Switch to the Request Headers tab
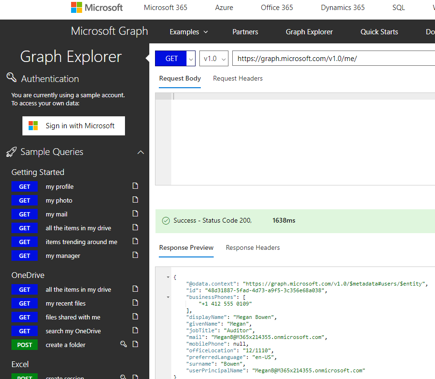Screen dimensions: 435x379 click(238, 78)
